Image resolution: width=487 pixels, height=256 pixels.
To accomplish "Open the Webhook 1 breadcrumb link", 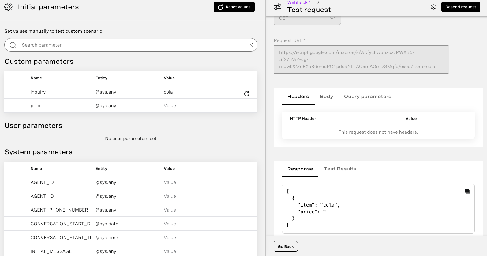I will [x=299, y=2].
